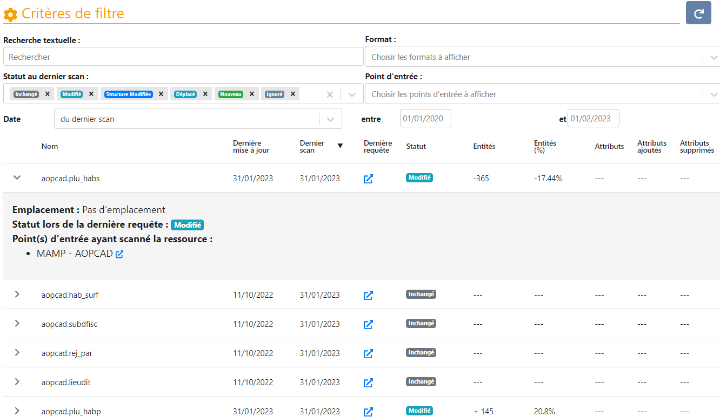Open the MAMP - AOPCAD entry point link icon

point(119,254)
